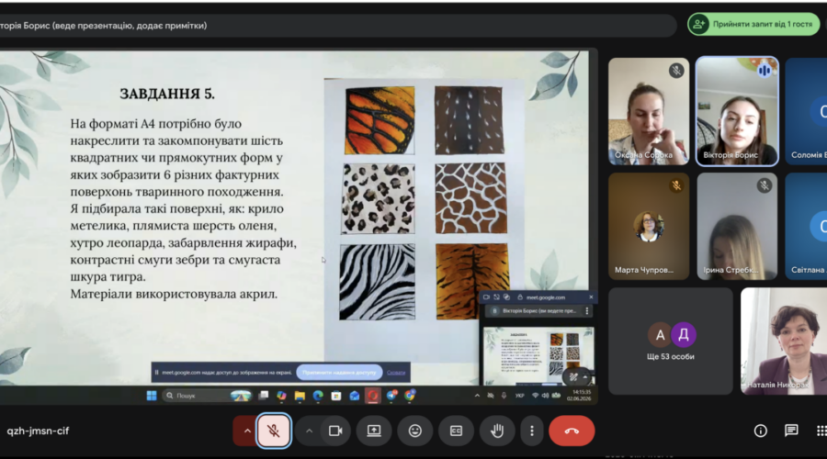827x459 pixels.
Task: Switch УКР language indicator in tray
Action: click(519, 396)
